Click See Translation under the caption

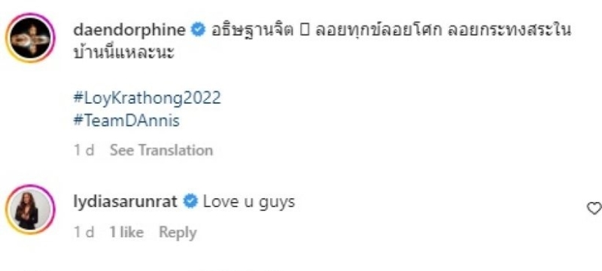click(161, 150)
